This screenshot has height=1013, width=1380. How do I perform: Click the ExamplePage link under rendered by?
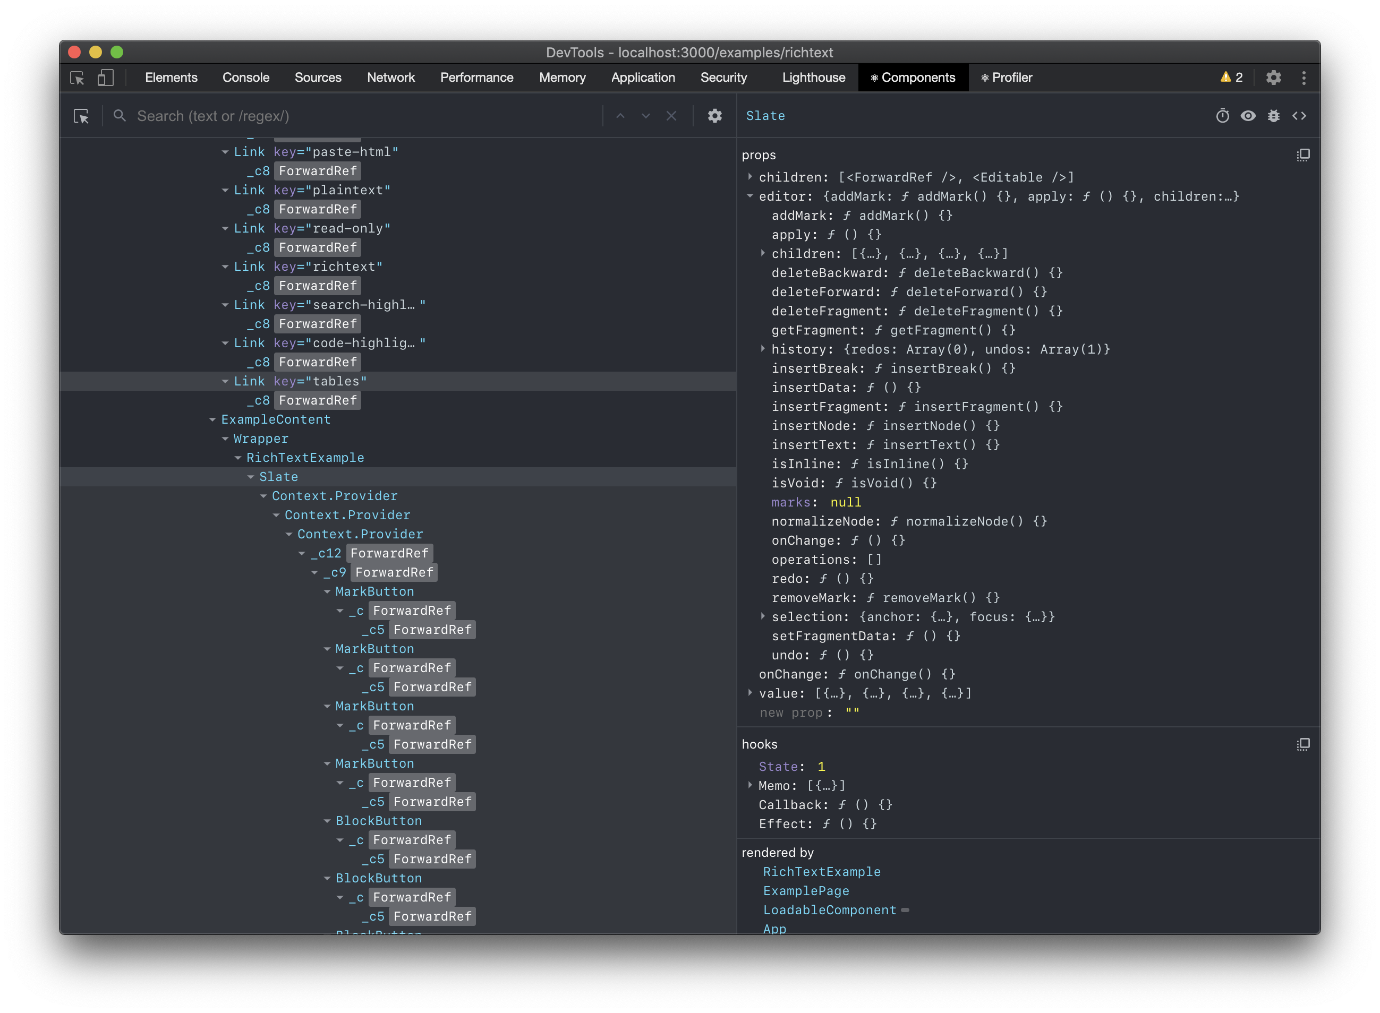tap(805, 891)
